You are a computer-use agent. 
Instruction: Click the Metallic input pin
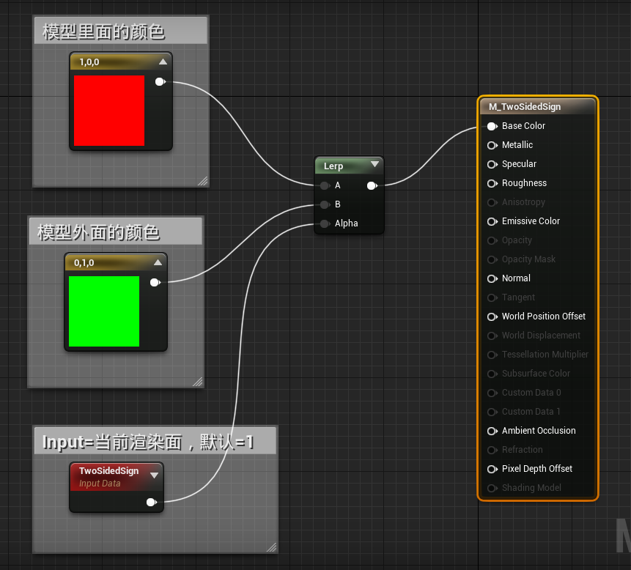tap(492, 145)
